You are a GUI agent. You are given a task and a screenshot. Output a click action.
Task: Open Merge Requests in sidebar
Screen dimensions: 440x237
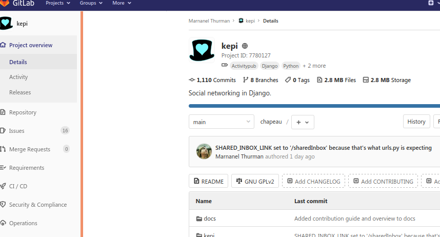click(29, 149)
